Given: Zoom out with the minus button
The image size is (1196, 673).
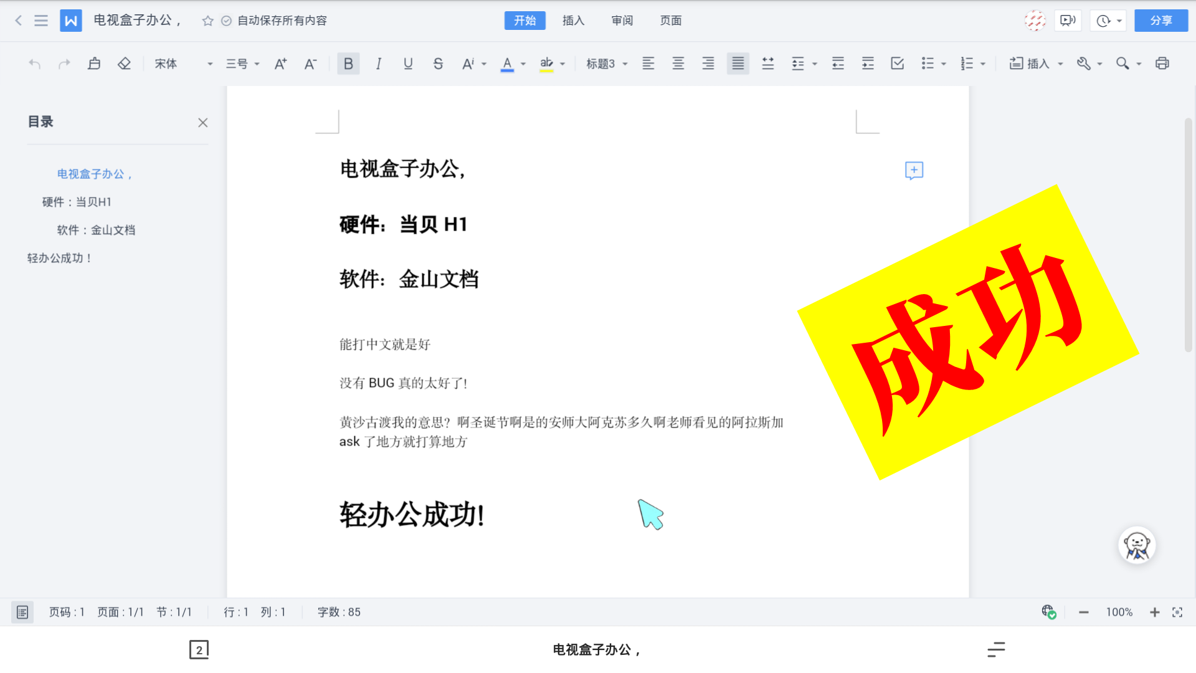Looking at the screenshot, I should pyautogui.click(x=1084, y=613).
